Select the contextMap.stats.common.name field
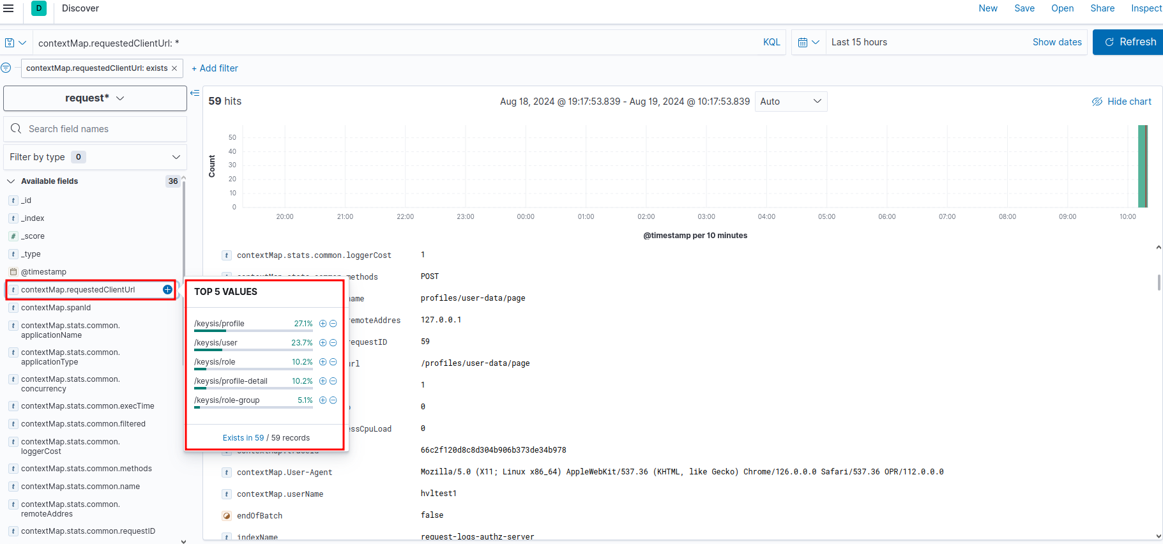The height and width of the screenshot is (544, 1163). (80, 487)
